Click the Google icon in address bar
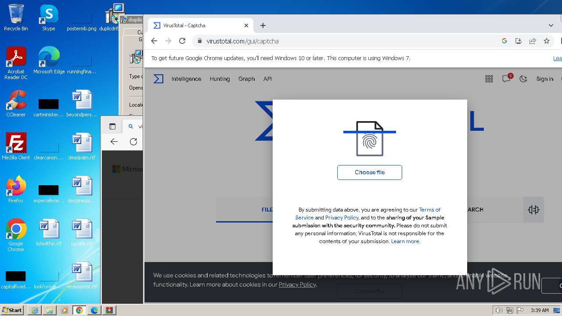Image resolution: width=562 pixels, height=316 pixels. point(504,41)
